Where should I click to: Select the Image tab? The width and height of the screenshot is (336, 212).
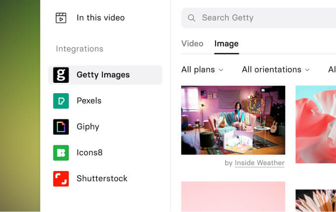(x=226, y=44)
